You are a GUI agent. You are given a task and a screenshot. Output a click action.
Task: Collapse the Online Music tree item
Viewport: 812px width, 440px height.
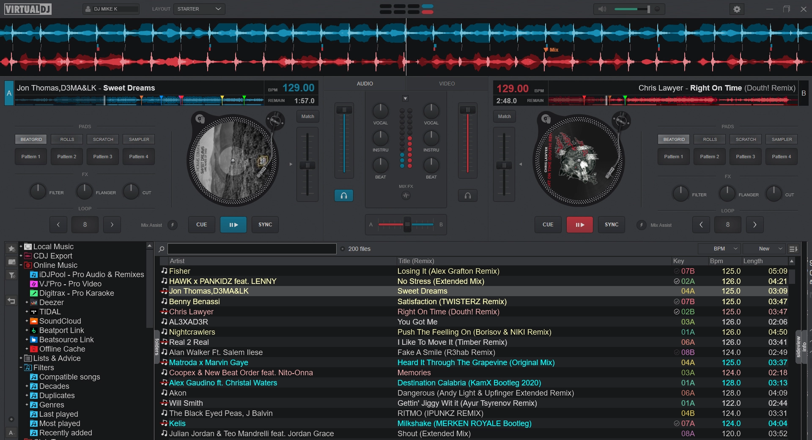(x=21, y=265)
